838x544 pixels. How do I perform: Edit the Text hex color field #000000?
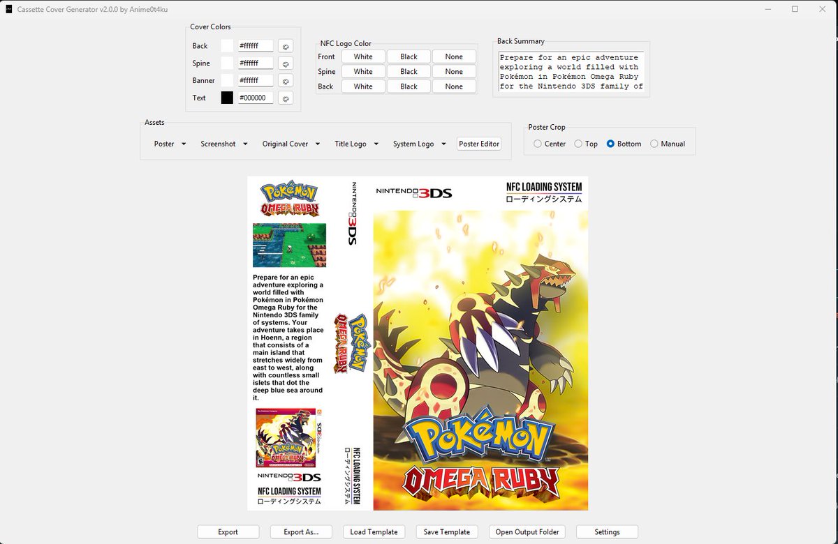tap(256, 98)
